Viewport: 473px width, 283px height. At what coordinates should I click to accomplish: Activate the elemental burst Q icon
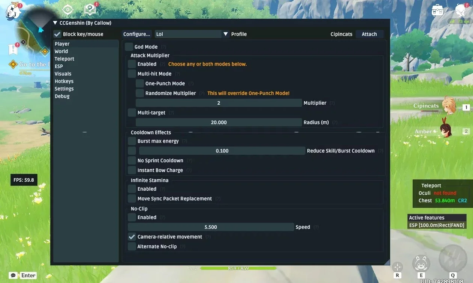point(453,258)
